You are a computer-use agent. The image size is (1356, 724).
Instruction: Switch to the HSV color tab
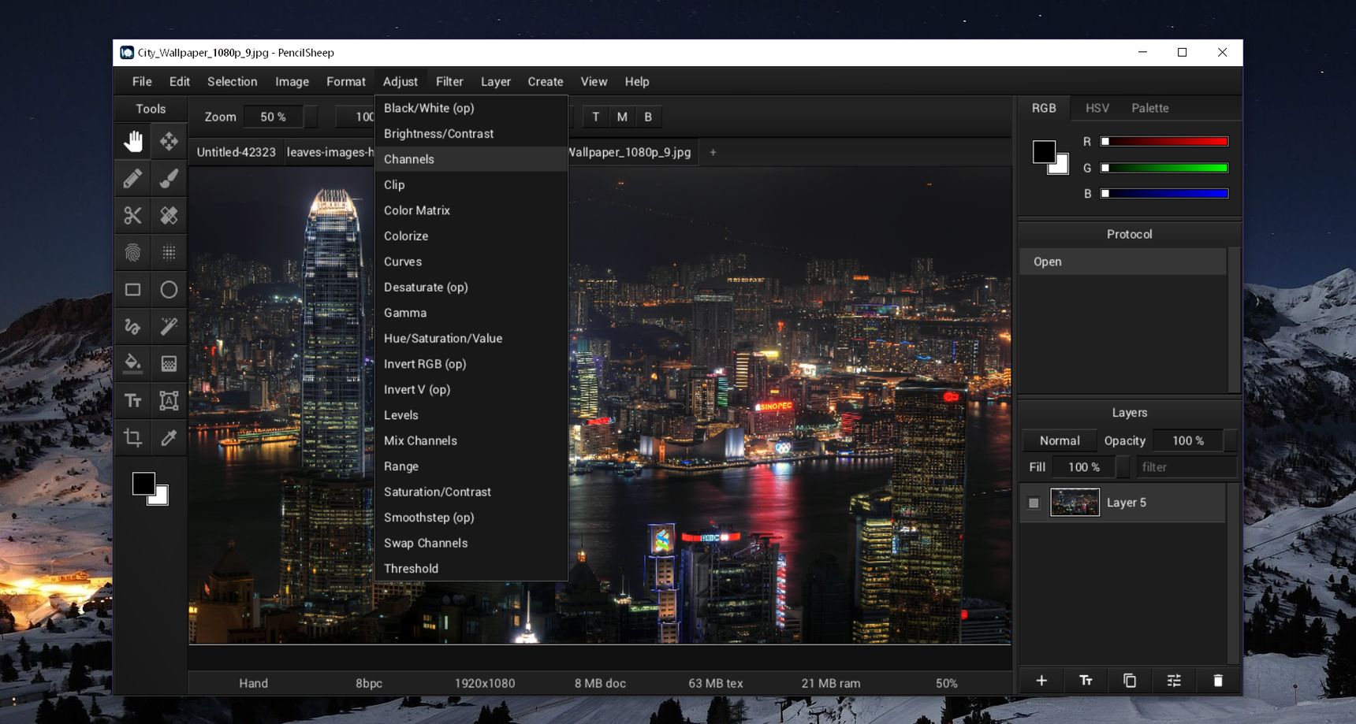(1097, 108)
